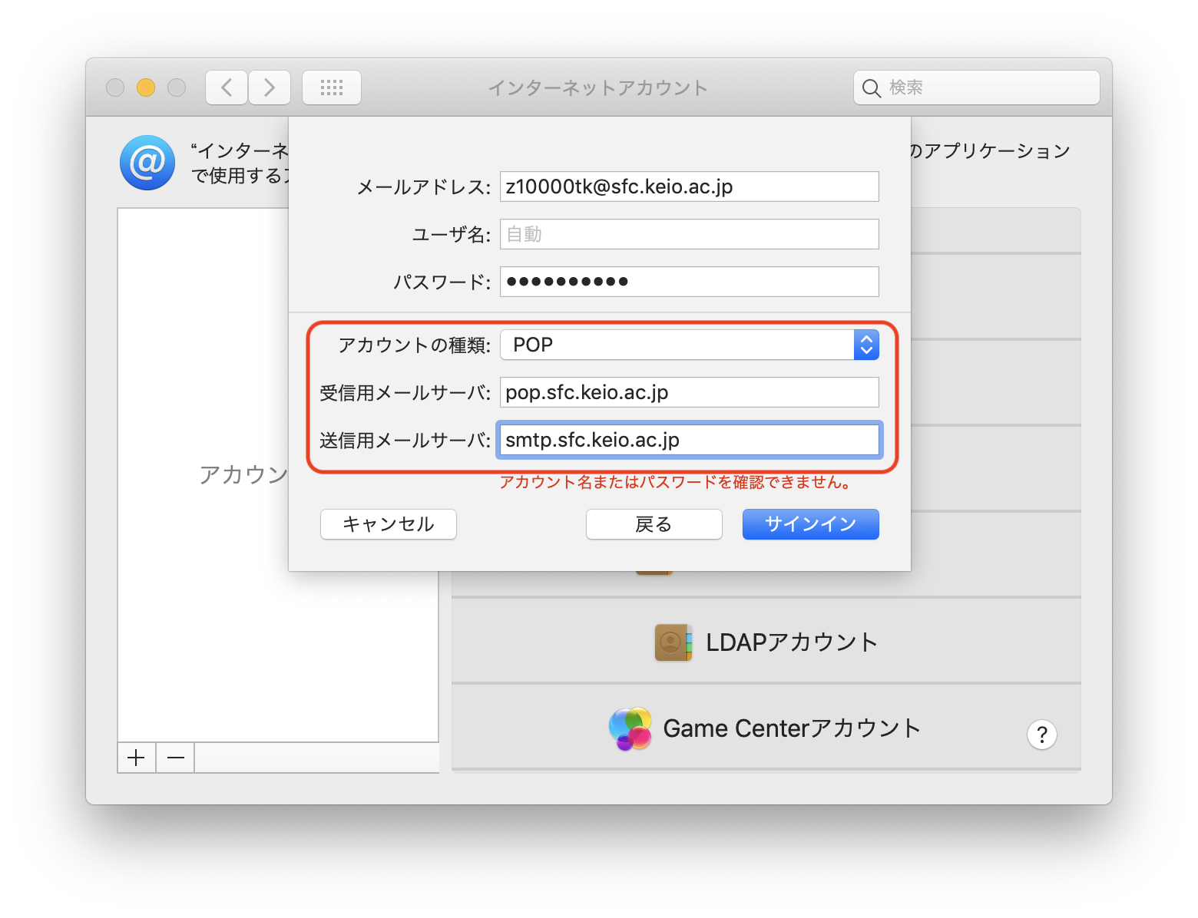Click the blue @ Internet Accounts icon

pyautogui.click(x=147, y=163)
